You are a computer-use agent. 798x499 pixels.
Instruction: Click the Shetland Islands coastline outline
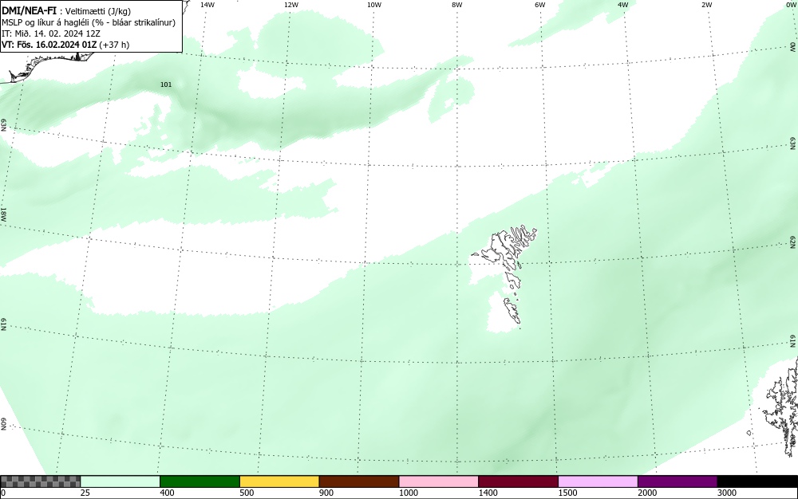click(x=783, y=409)
